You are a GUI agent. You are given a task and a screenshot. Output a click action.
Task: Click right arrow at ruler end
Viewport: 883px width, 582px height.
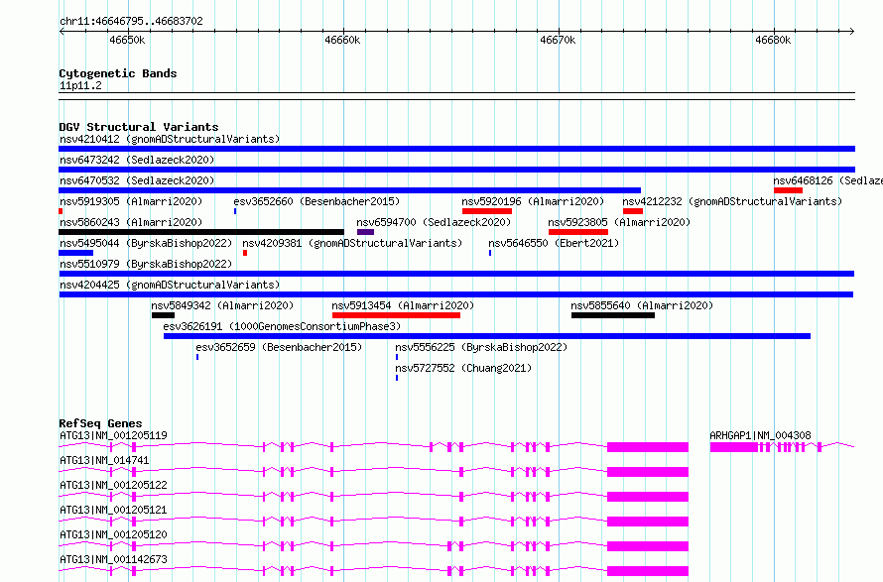852,32
